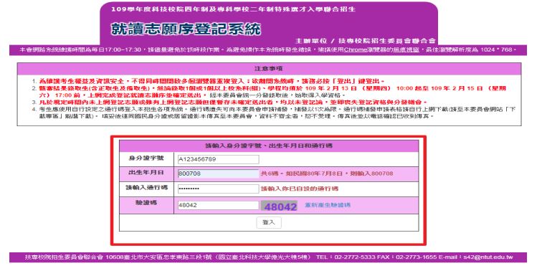
Task: Click the 109學年度 banner headline text
Action: tap(233, 9)
